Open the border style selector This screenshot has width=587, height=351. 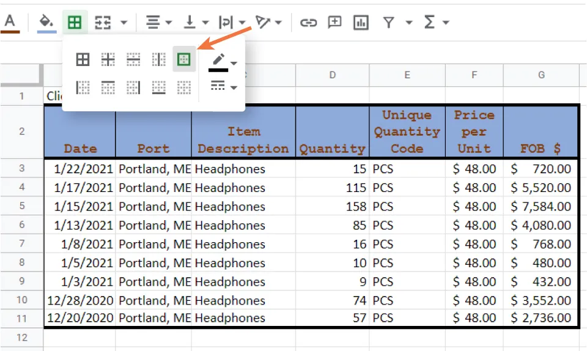tap(223, 87)
